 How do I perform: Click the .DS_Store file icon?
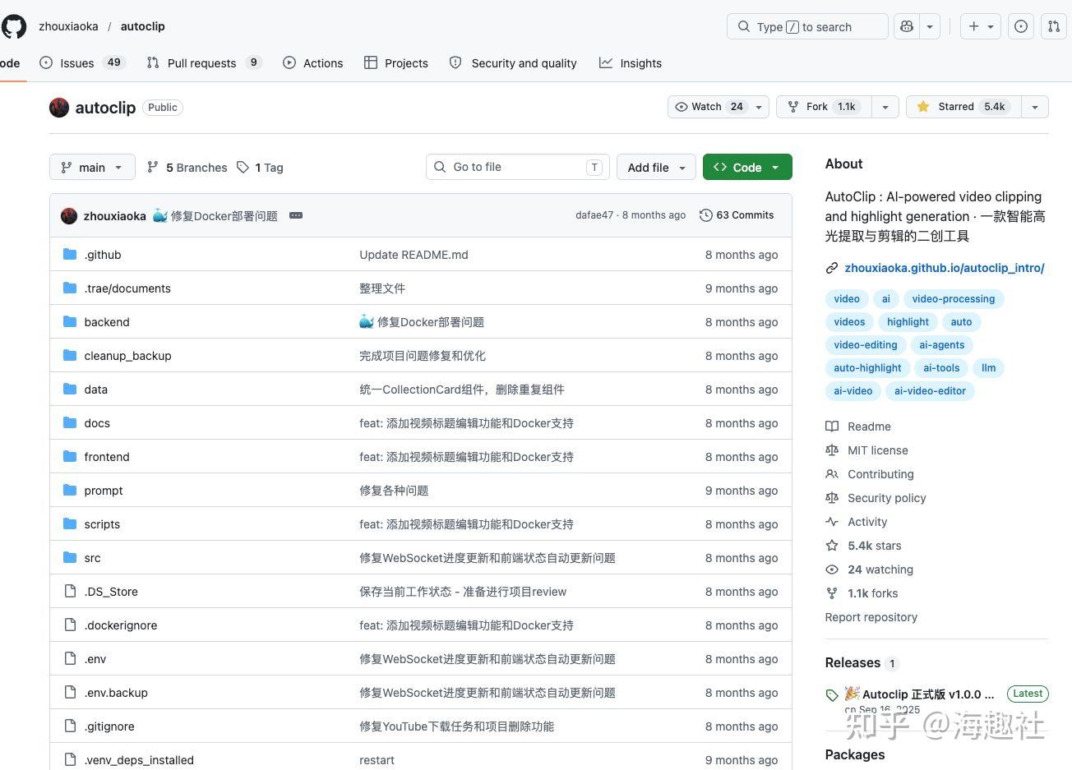tap(70, 592)
